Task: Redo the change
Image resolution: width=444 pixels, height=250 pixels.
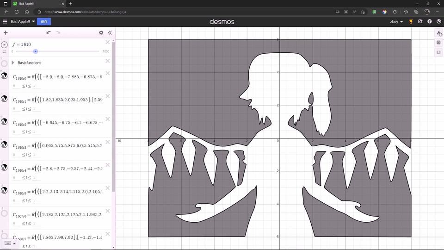Action: [x=58, y=32]
